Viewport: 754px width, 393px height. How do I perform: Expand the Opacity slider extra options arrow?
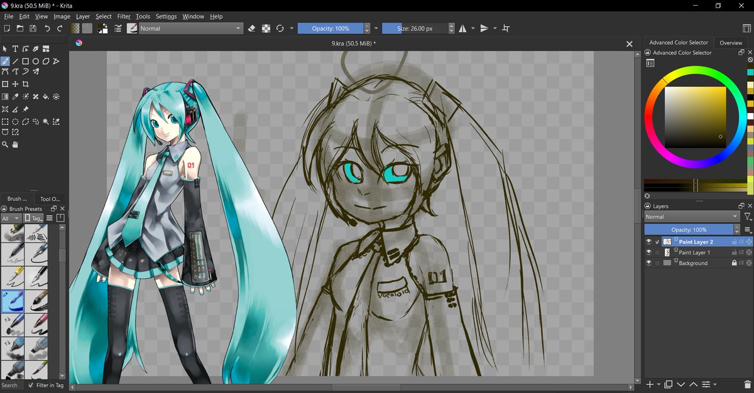376,28
